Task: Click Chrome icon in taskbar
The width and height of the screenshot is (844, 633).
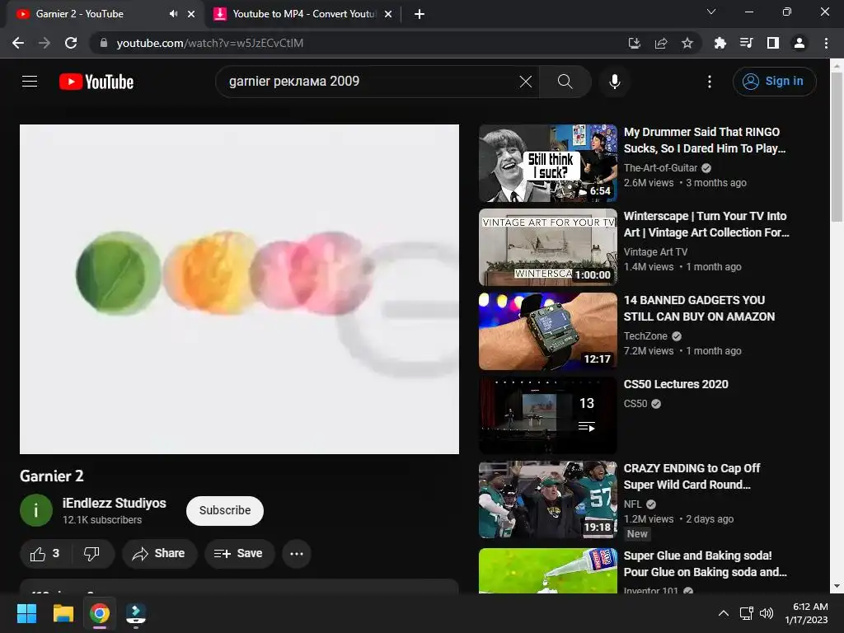Action: [100, 613]
